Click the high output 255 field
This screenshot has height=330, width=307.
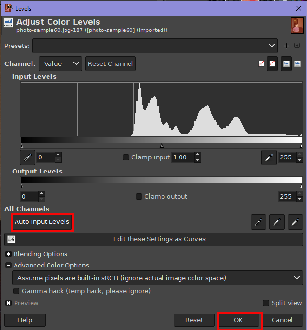tap(287, 197)
